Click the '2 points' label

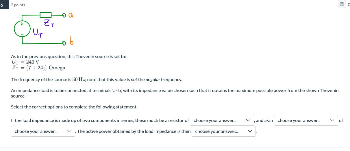coord(18,5)
